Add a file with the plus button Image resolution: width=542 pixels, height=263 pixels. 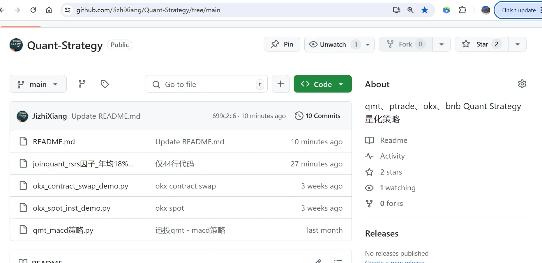coord(281,84)
